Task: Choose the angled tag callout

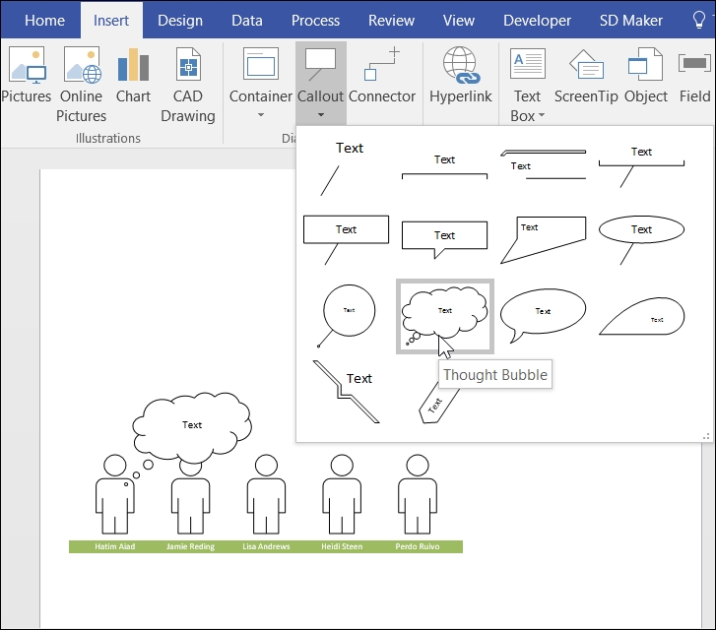Action: pos(436,404)
